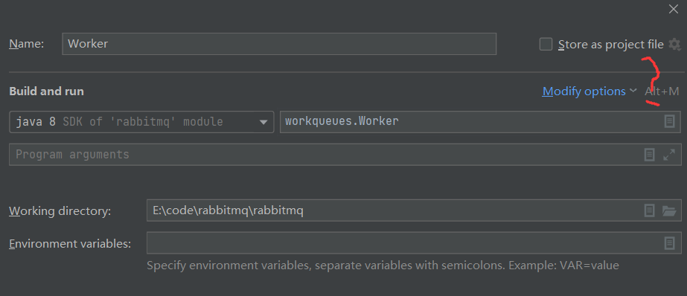Screen dimensions: 687x296
Task: Browse folder icon for Working directory
Action: (x=669, y=210)
